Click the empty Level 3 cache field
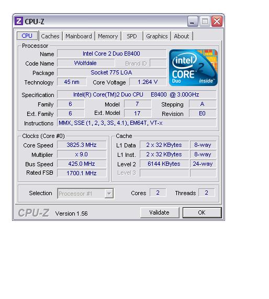The image size is (269, 299). (x=164, y=173)
